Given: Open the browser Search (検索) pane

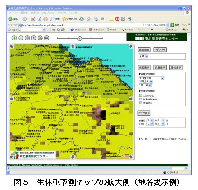Looking at the screenshot, I should (55, 19).
